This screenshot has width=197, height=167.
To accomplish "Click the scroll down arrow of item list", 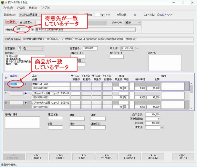I will (x=191, y=108).
